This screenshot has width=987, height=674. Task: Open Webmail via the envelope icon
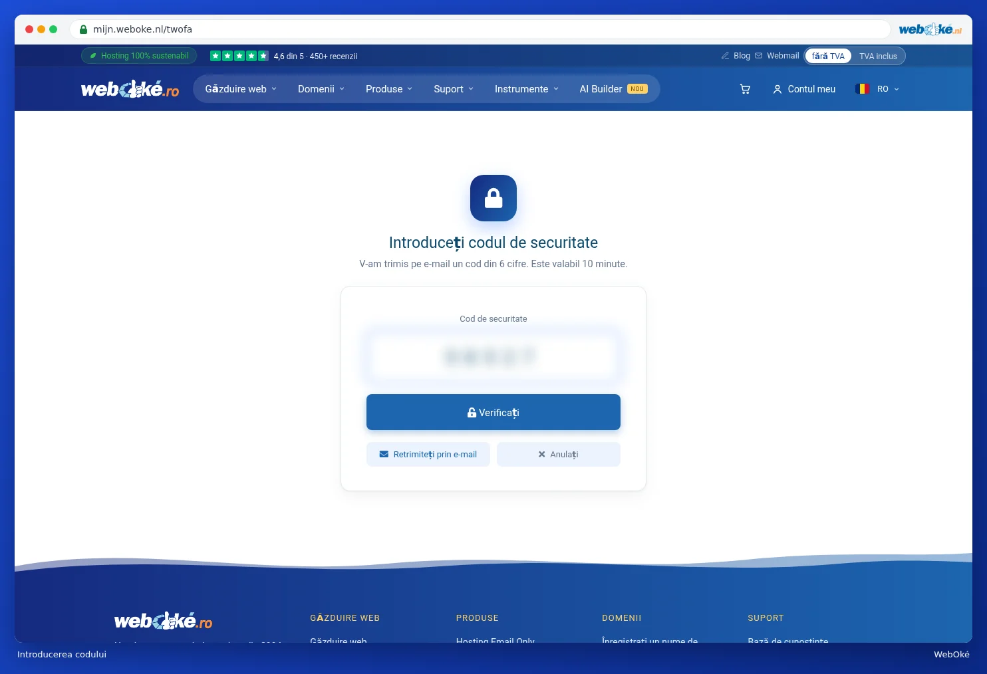click(758, 56)
